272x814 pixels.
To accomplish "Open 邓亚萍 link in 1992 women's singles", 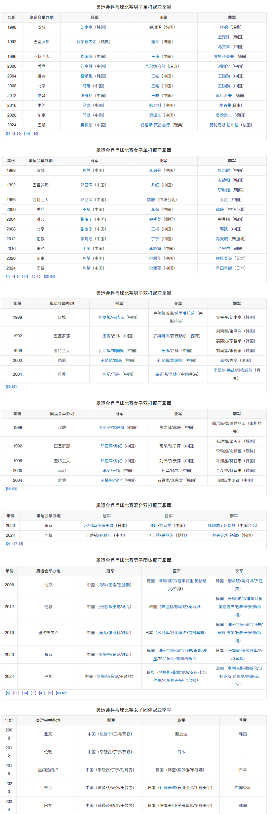I will click(x=86, y=185).
